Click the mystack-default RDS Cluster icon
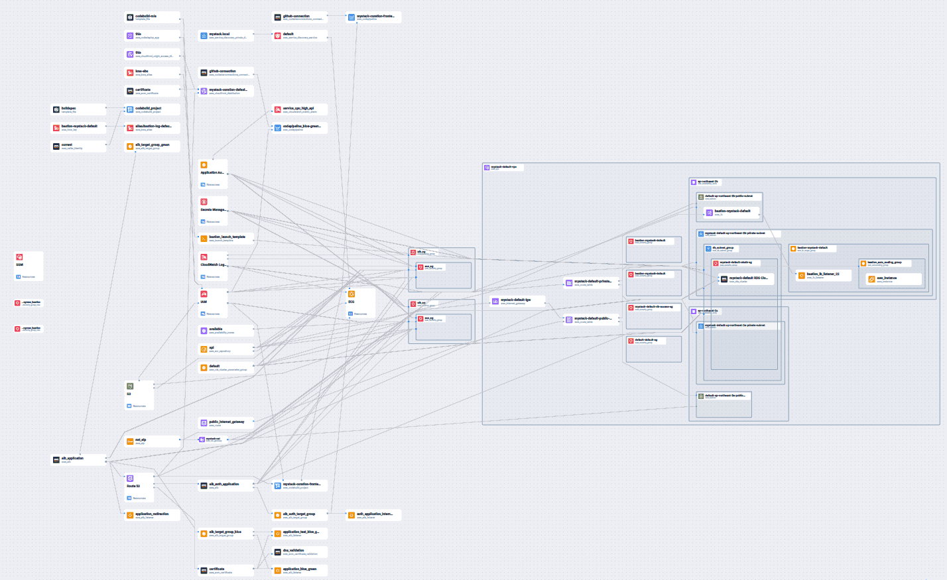Image resolution: width=947 pixels, height=580 pixels. click(x=724, y=279)
